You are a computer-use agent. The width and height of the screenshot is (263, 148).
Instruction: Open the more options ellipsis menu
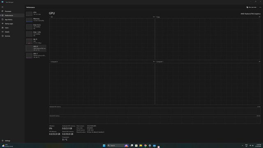260,7
